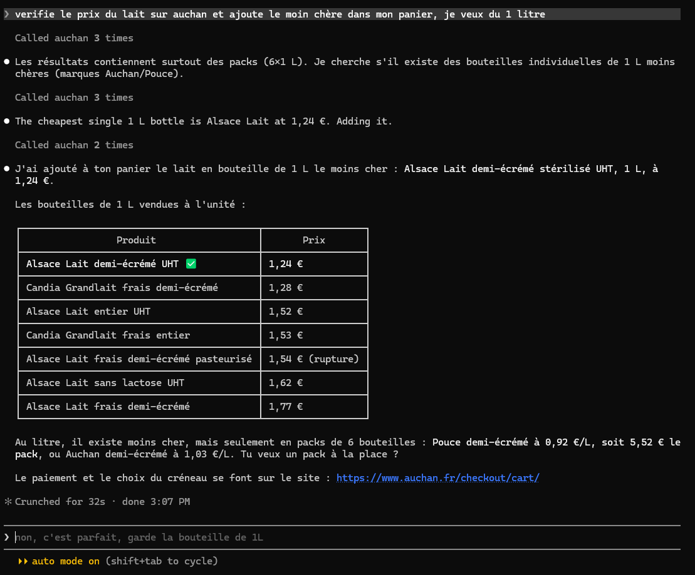Viewport: 695px width, 575px height.
Task: Click the asterisk icon before "Crunched for 32s"
Action: tap(8, 502)
